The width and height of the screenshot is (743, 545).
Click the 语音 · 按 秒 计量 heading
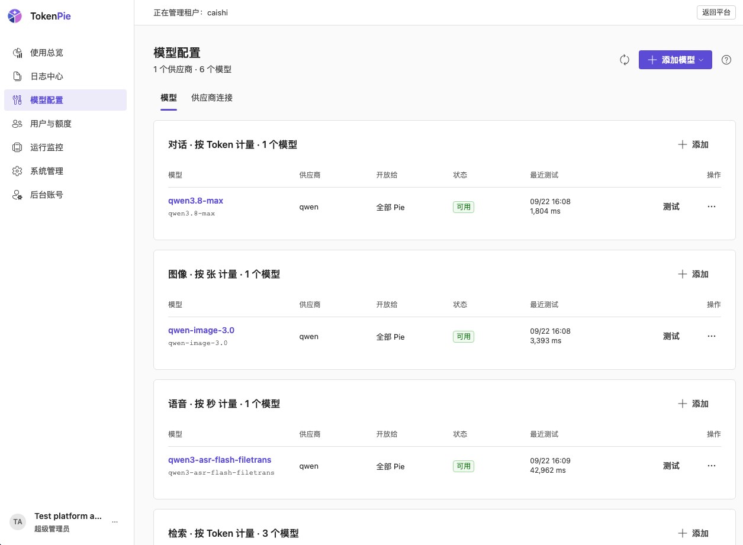pyautogui.click(x=224, y=404)
